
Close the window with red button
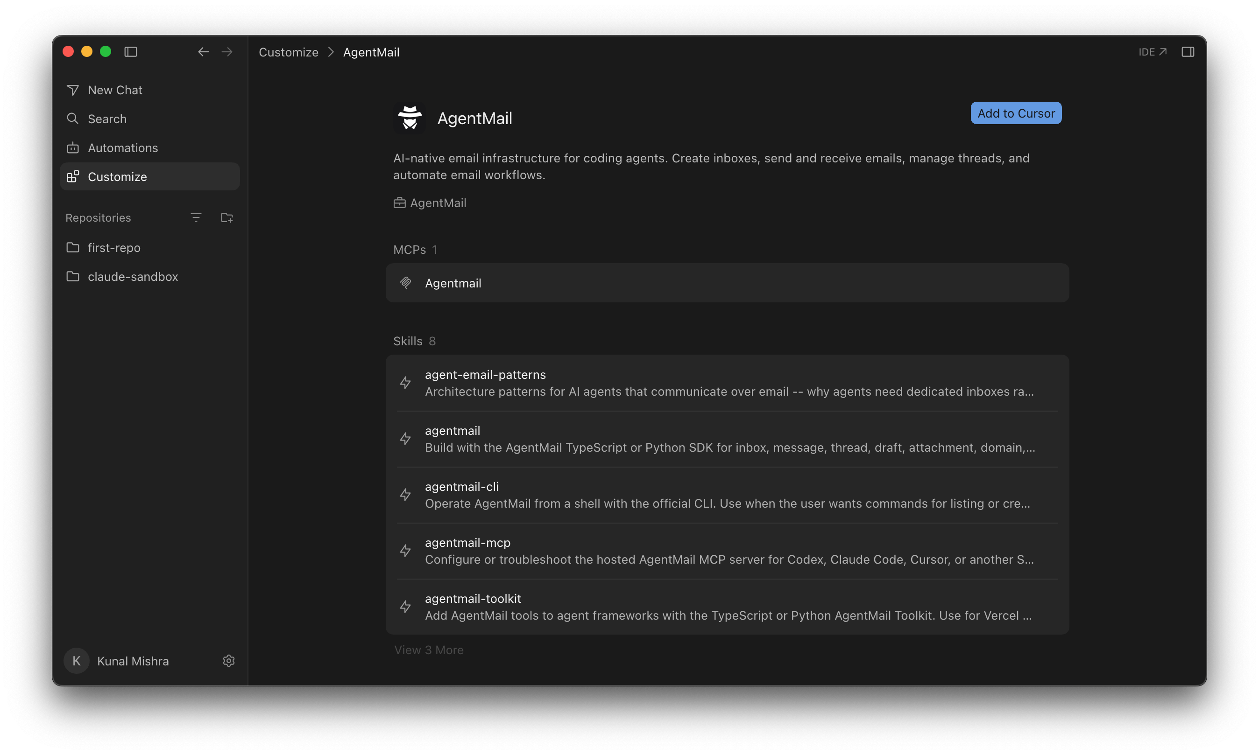(68, 52)
